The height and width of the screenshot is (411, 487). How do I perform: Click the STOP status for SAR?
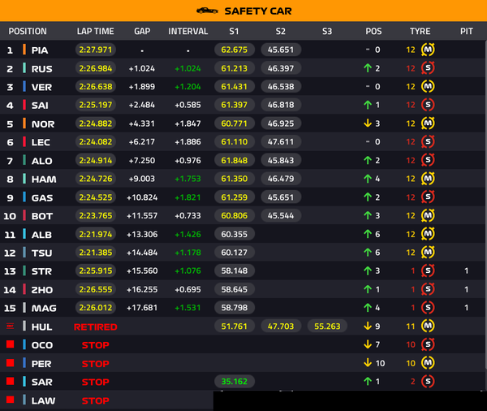pyautogui.click(x=95, y=382)
